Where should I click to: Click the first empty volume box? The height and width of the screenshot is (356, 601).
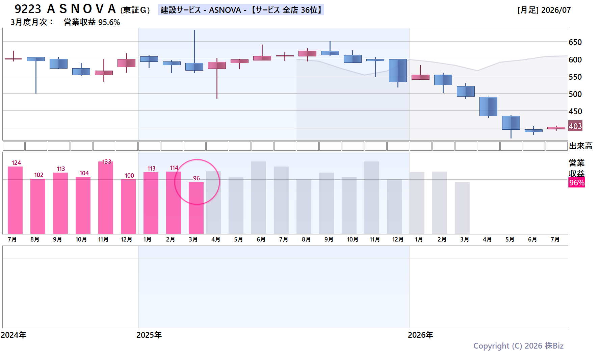pyautogui.click(x=14, y=146)
